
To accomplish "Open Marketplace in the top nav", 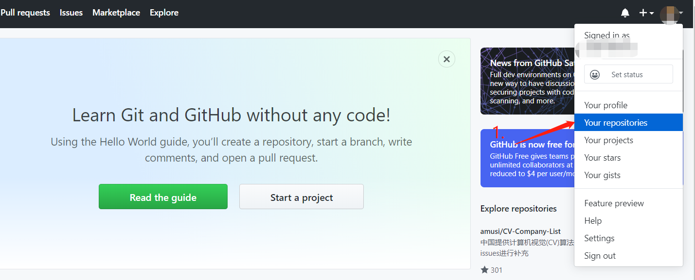I will point(116,13).
